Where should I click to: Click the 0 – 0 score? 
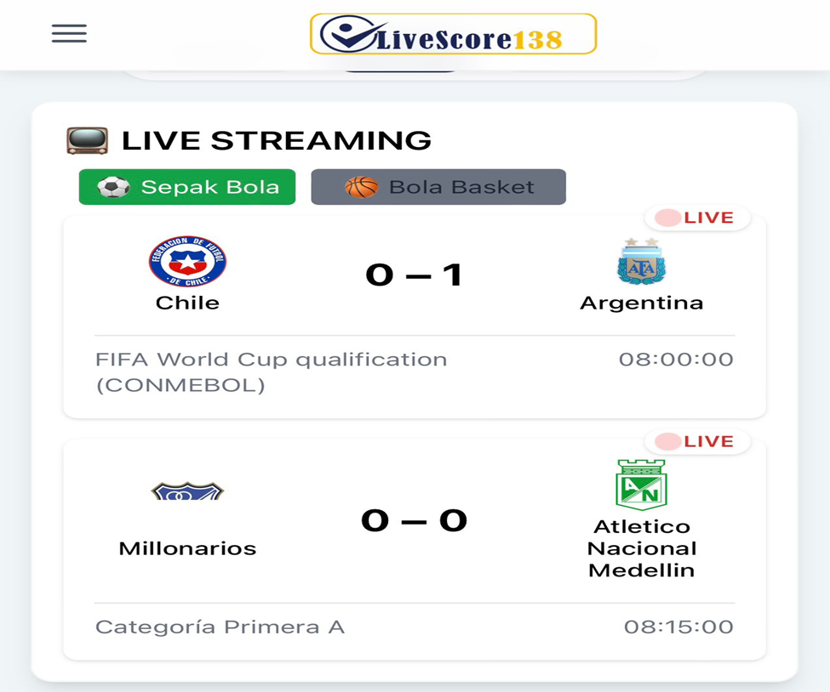coord(414,519)
